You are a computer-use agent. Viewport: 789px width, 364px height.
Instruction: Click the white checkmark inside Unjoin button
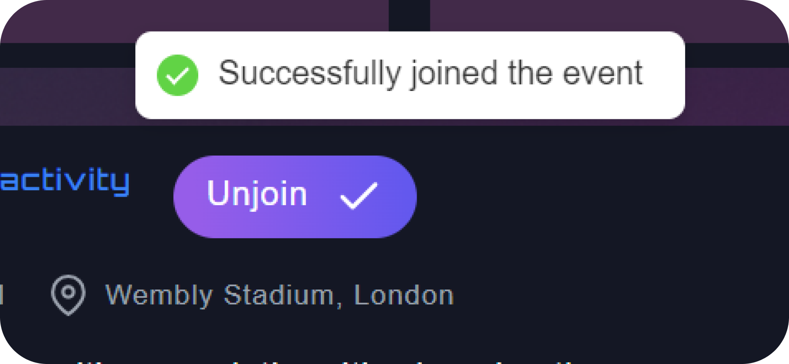pos(359,195)
